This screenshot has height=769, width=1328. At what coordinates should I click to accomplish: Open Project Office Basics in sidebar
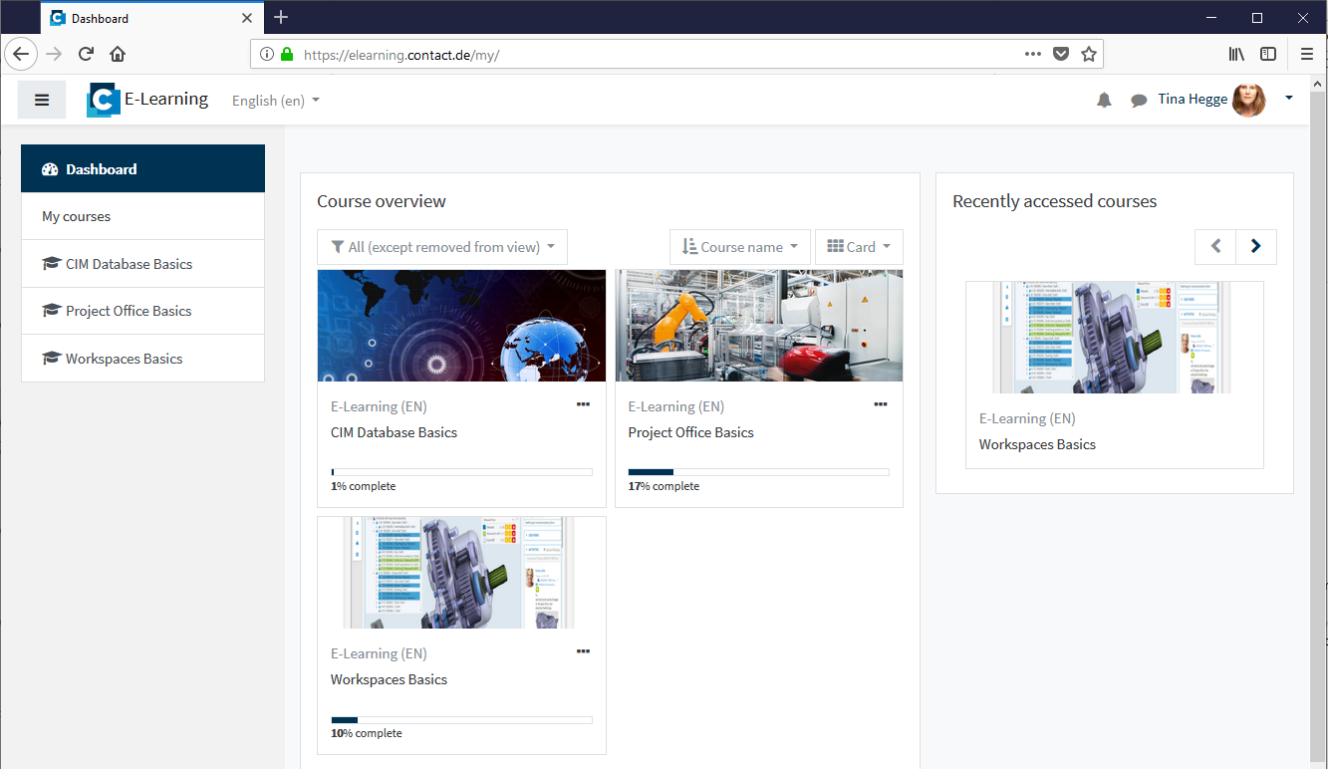click(129, 311)
